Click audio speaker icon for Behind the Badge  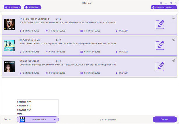coord(47,73)
